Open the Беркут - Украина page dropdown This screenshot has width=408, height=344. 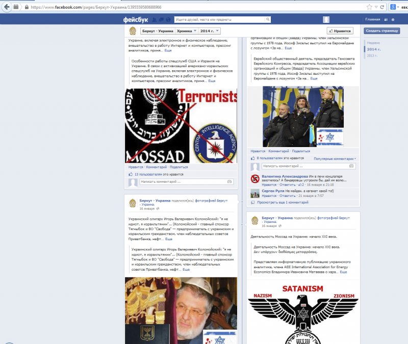(x=158, y=31)
